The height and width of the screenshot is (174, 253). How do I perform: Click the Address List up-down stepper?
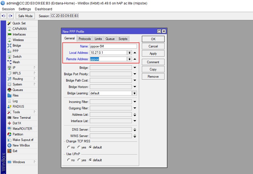(x=135, y=115)
